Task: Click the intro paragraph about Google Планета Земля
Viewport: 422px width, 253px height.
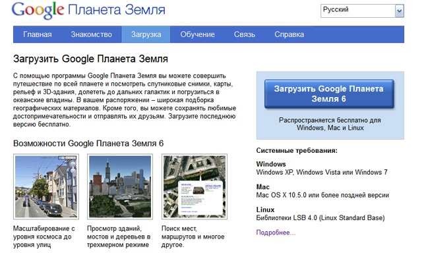Action: click(x=125, y=100)
